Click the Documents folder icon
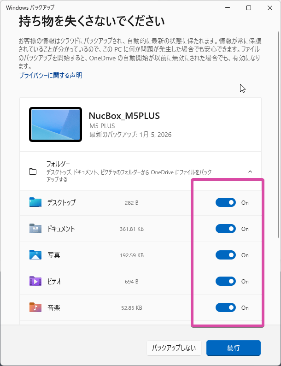281x366 pixels. (35, 229)
